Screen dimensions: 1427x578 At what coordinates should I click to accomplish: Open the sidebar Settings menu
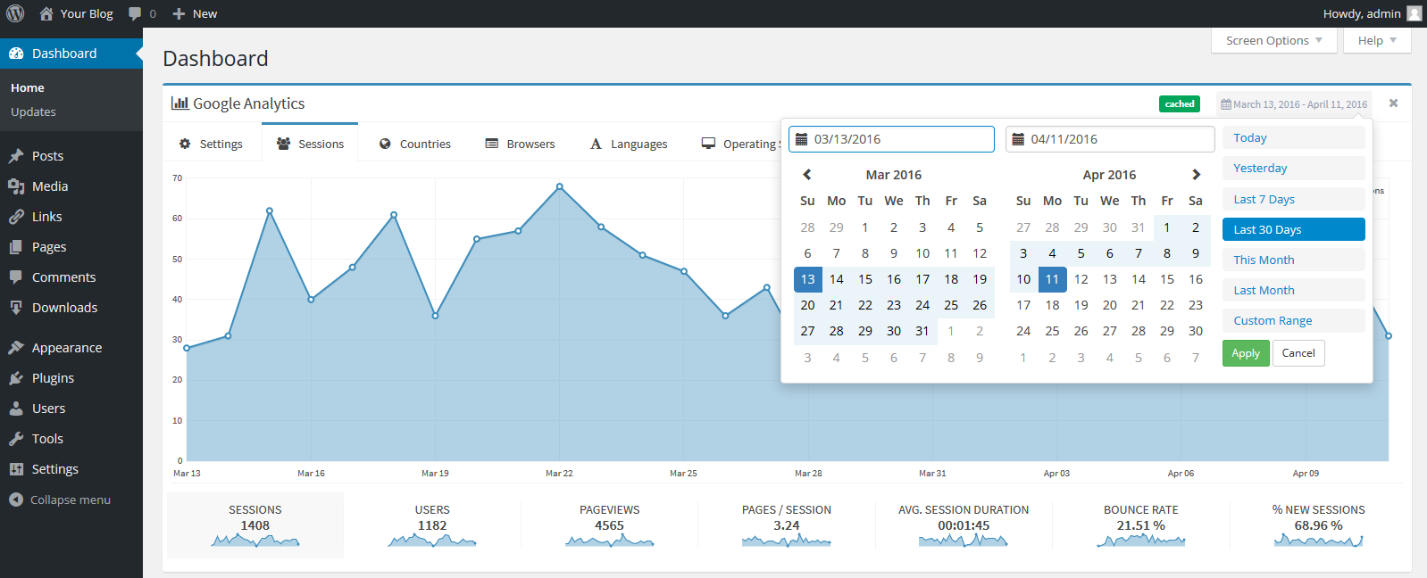click(x=71, y=469)
